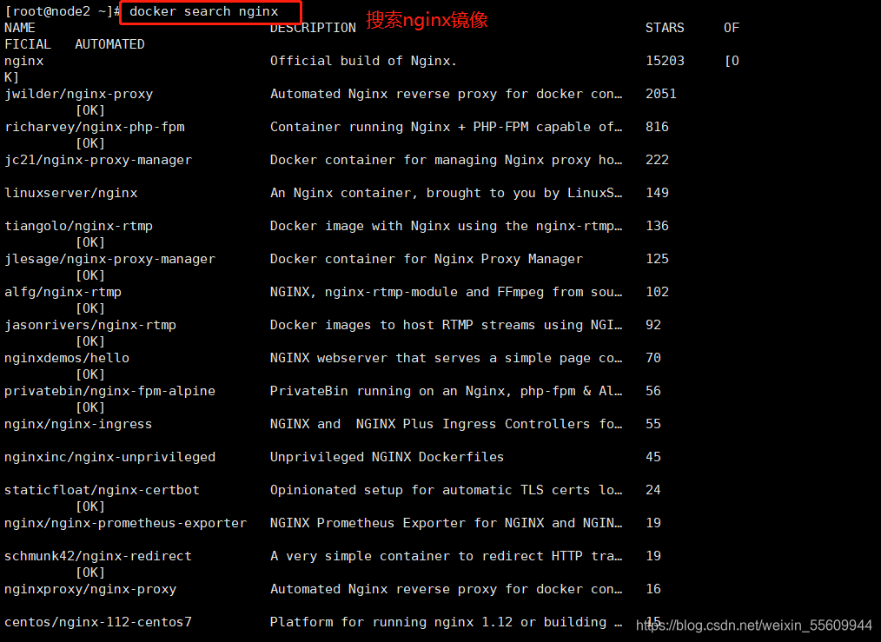Click 'Official build of Nginx.' description
881x642 pixels.
tap(363, 61)
